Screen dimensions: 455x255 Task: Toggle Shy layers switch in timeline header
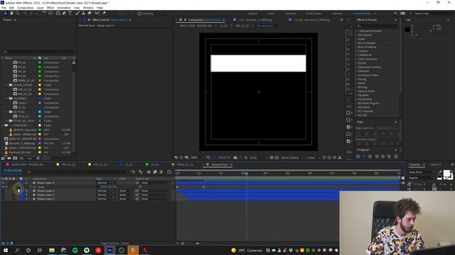pos(149,172)
